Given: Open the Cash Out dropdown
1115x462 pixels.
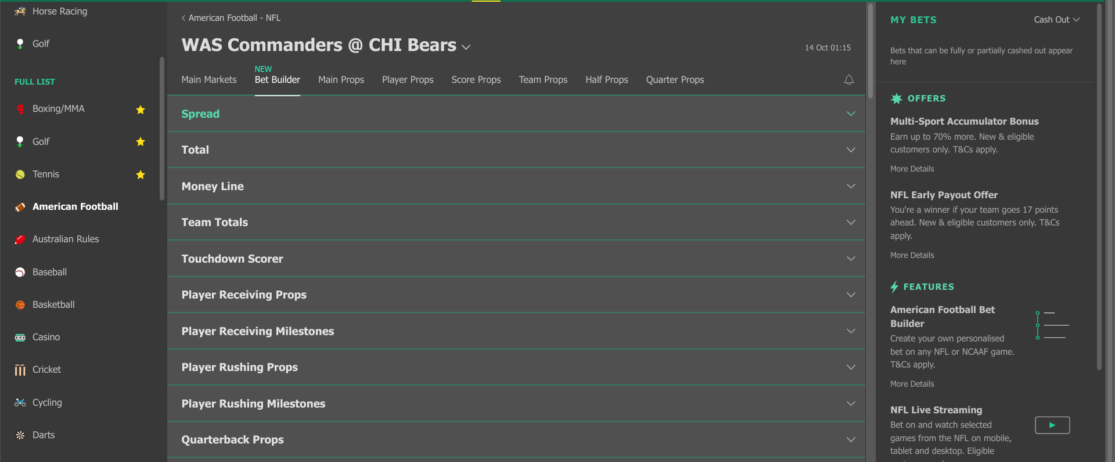Looking at the screenshot, I should click(x=1056, y=20).
